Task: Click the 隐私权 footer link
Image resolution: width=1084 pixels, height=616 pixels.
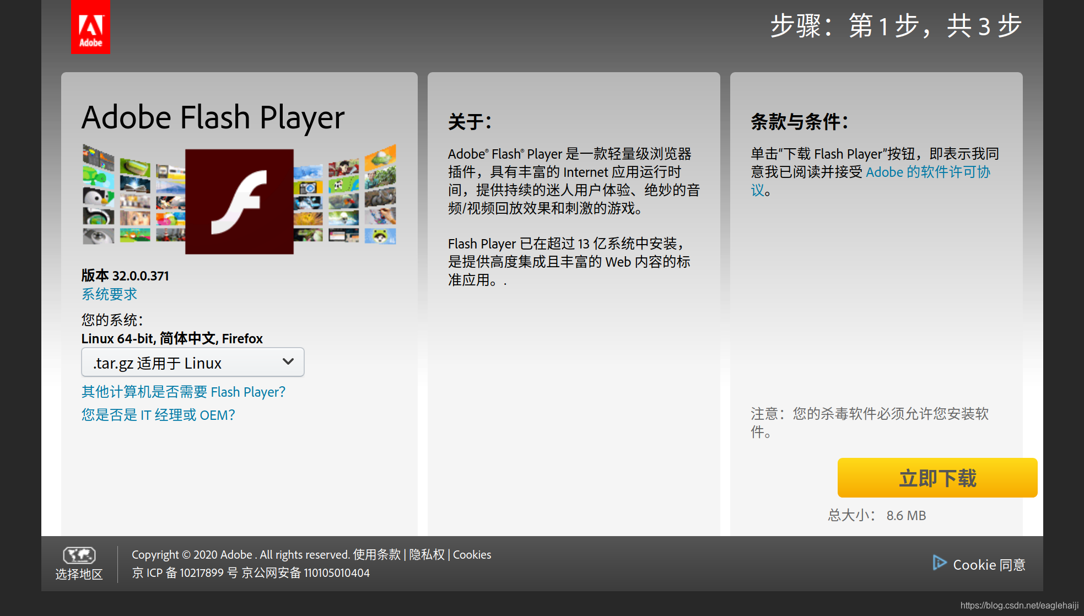Action: (427, 555)
